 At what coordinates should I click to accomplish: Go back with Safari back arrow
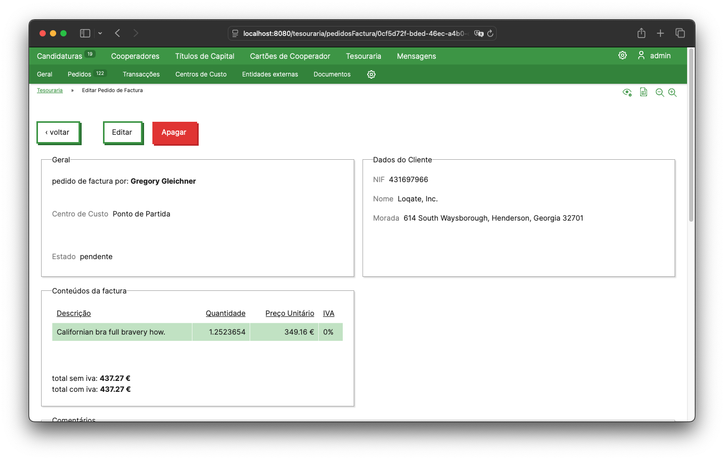click(x=118, y=33)
